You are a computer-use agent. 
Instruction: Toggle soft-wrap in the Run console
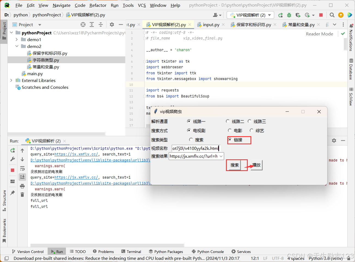pyautogui.click(x=22, y=168)
